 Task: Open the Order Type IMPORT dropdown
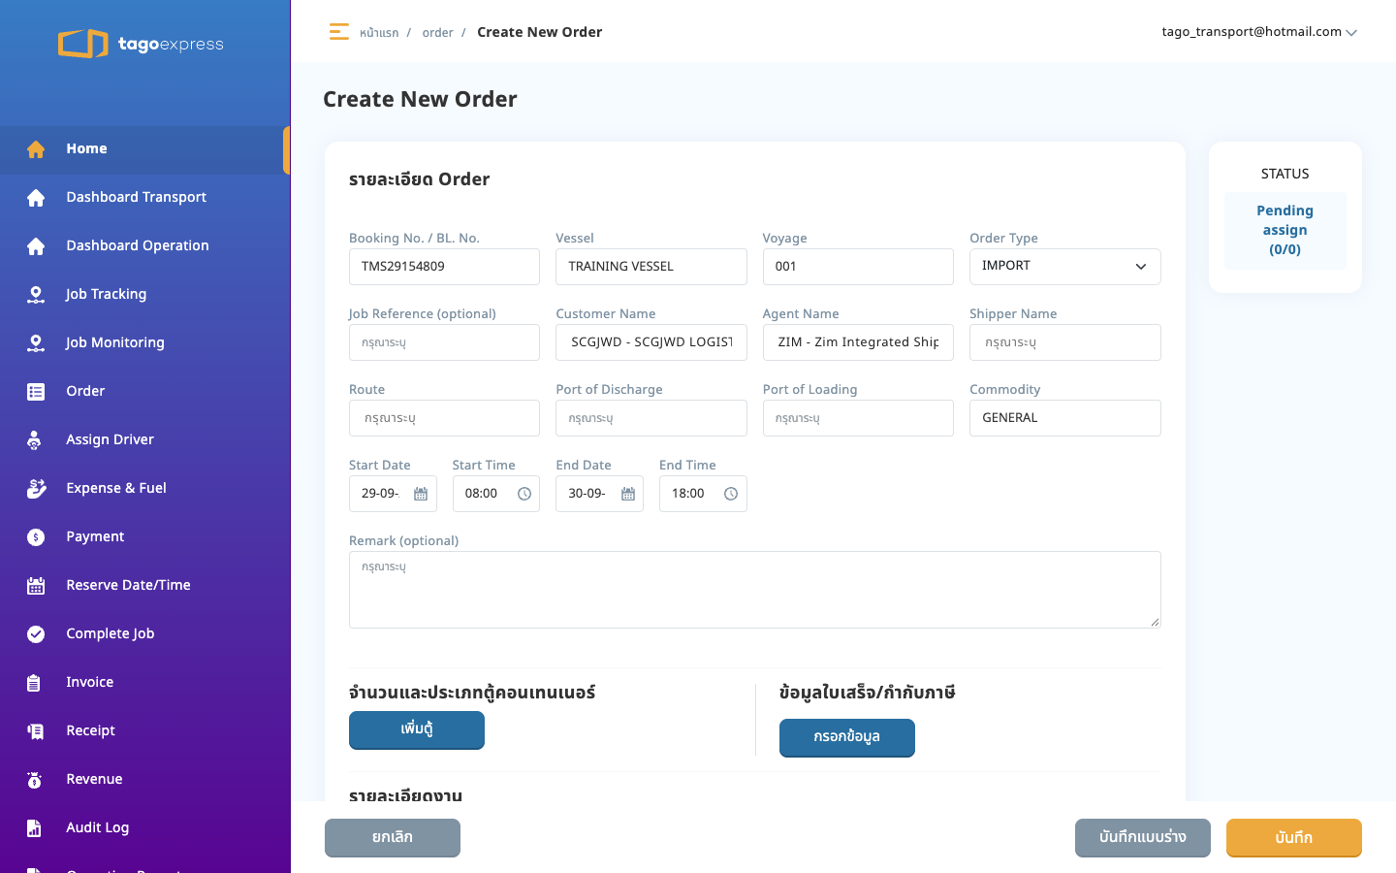[1064, 267]
